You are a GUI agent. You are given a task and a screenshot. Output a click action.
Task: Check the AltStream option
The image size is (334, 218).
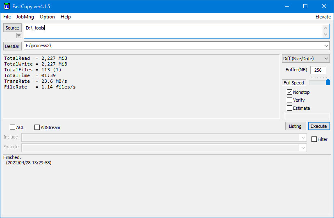pos(37,127)
